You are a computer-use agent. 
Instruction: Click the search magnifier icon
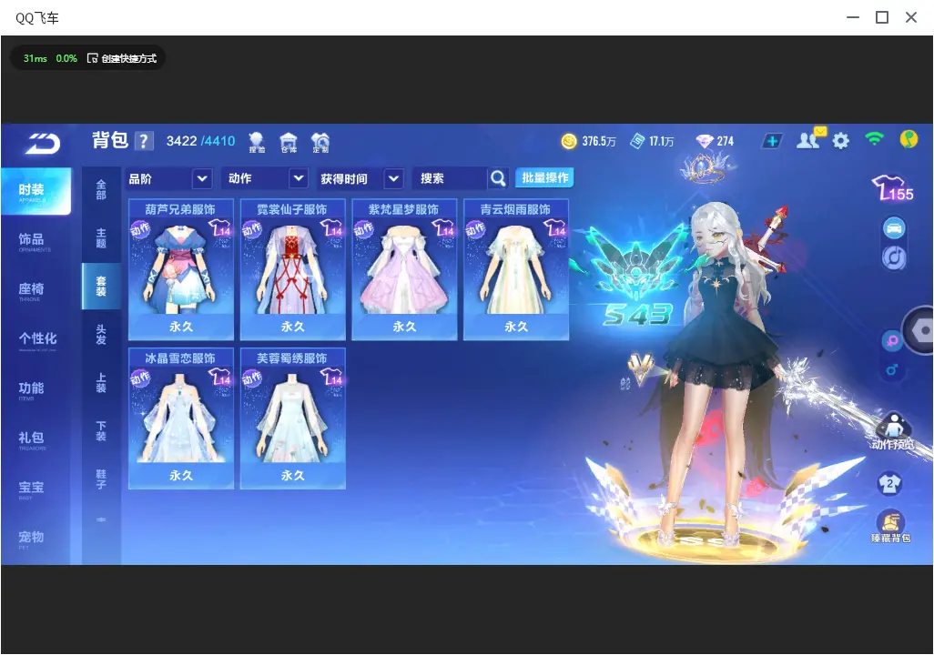[x=497, y=178]
